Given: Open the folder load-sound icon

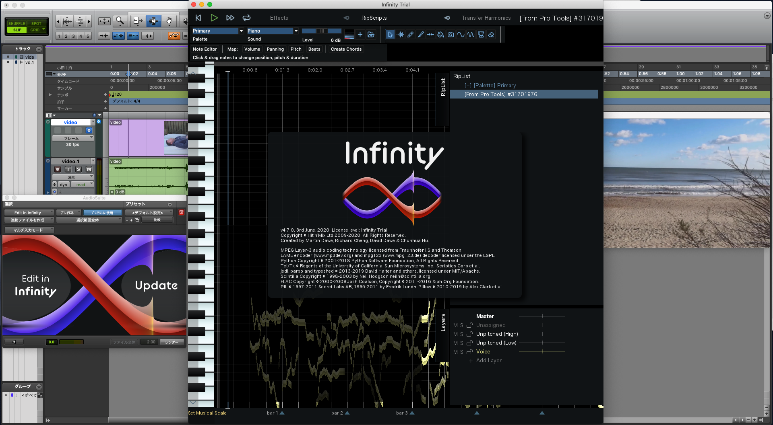Looking at the screenshot, I should pos(371,35).
